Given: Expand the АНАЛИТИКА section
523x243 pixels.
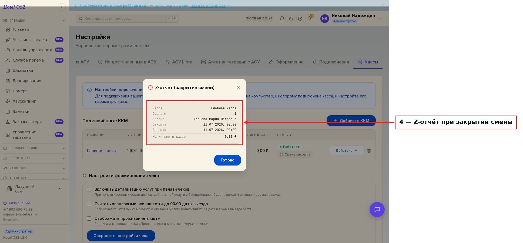Looking at the screenshot, I should pos(34,178).
